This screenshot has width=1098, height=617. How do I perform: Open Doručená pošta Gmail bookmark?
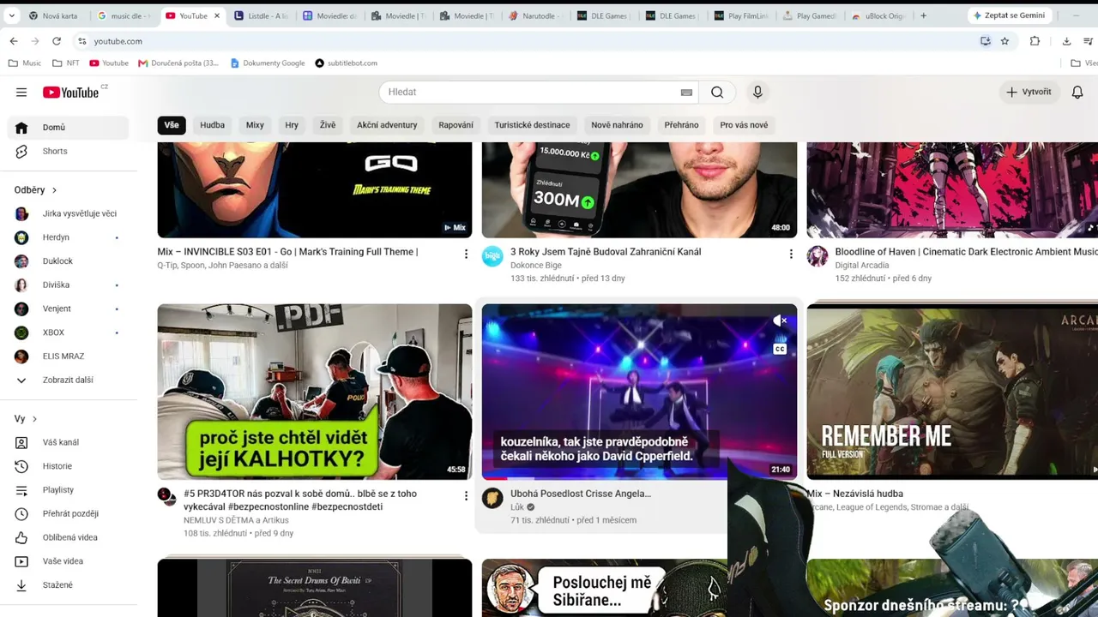[x=178, y=63]
